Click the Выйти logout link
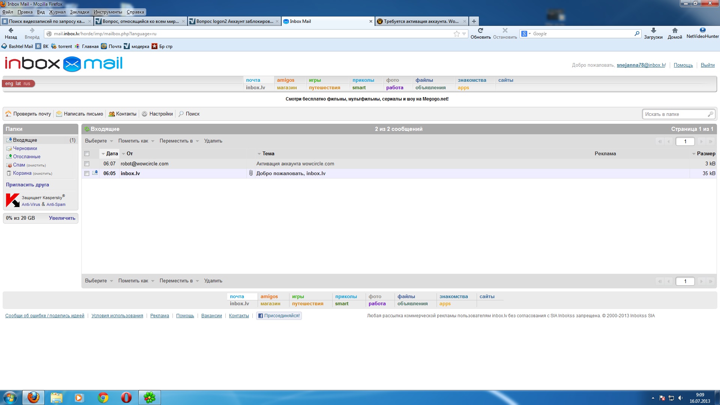The image size is (720, 405). point(708,65)
